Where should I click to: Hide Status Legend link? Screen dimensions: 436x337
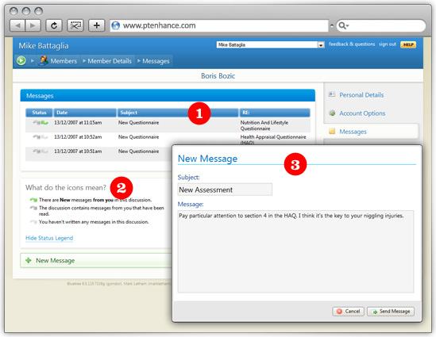coord(49,238)
